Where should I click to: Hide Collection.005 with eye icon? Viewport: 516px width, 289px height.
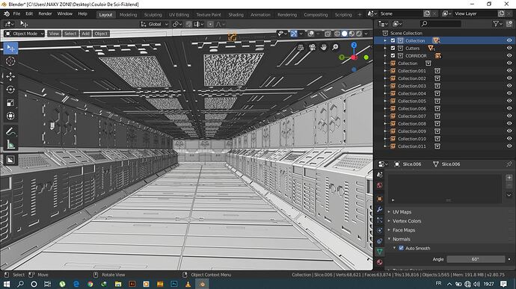coord(509,101)
